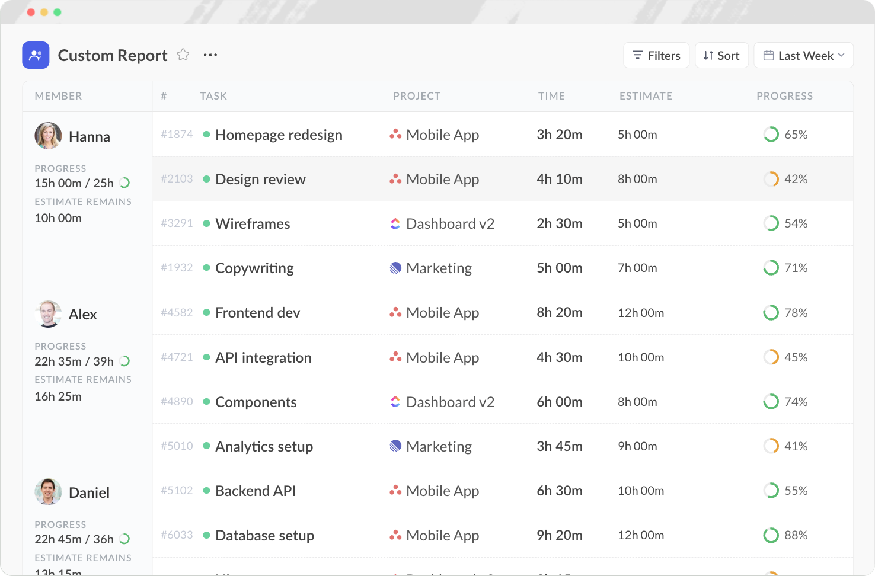Click Hanna's avatar photo

click(48, 136)
